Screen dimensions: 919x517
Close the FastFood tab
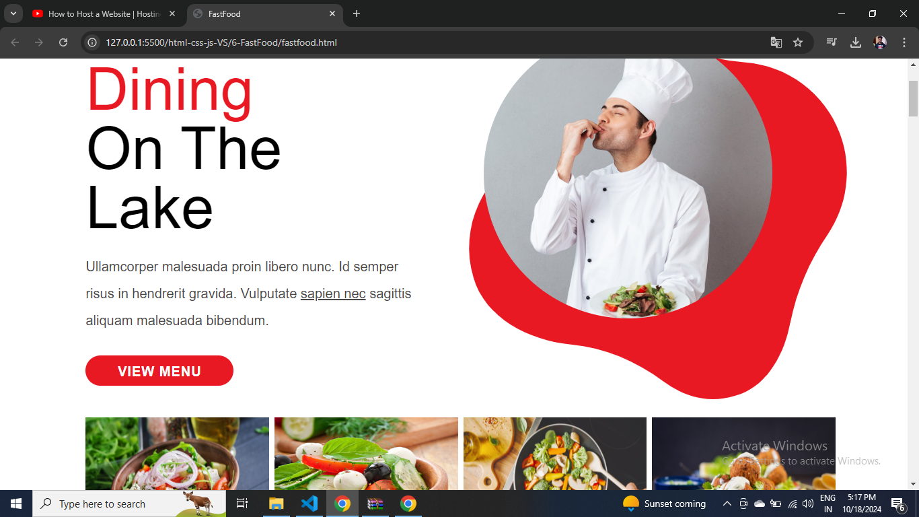[332, 13]
